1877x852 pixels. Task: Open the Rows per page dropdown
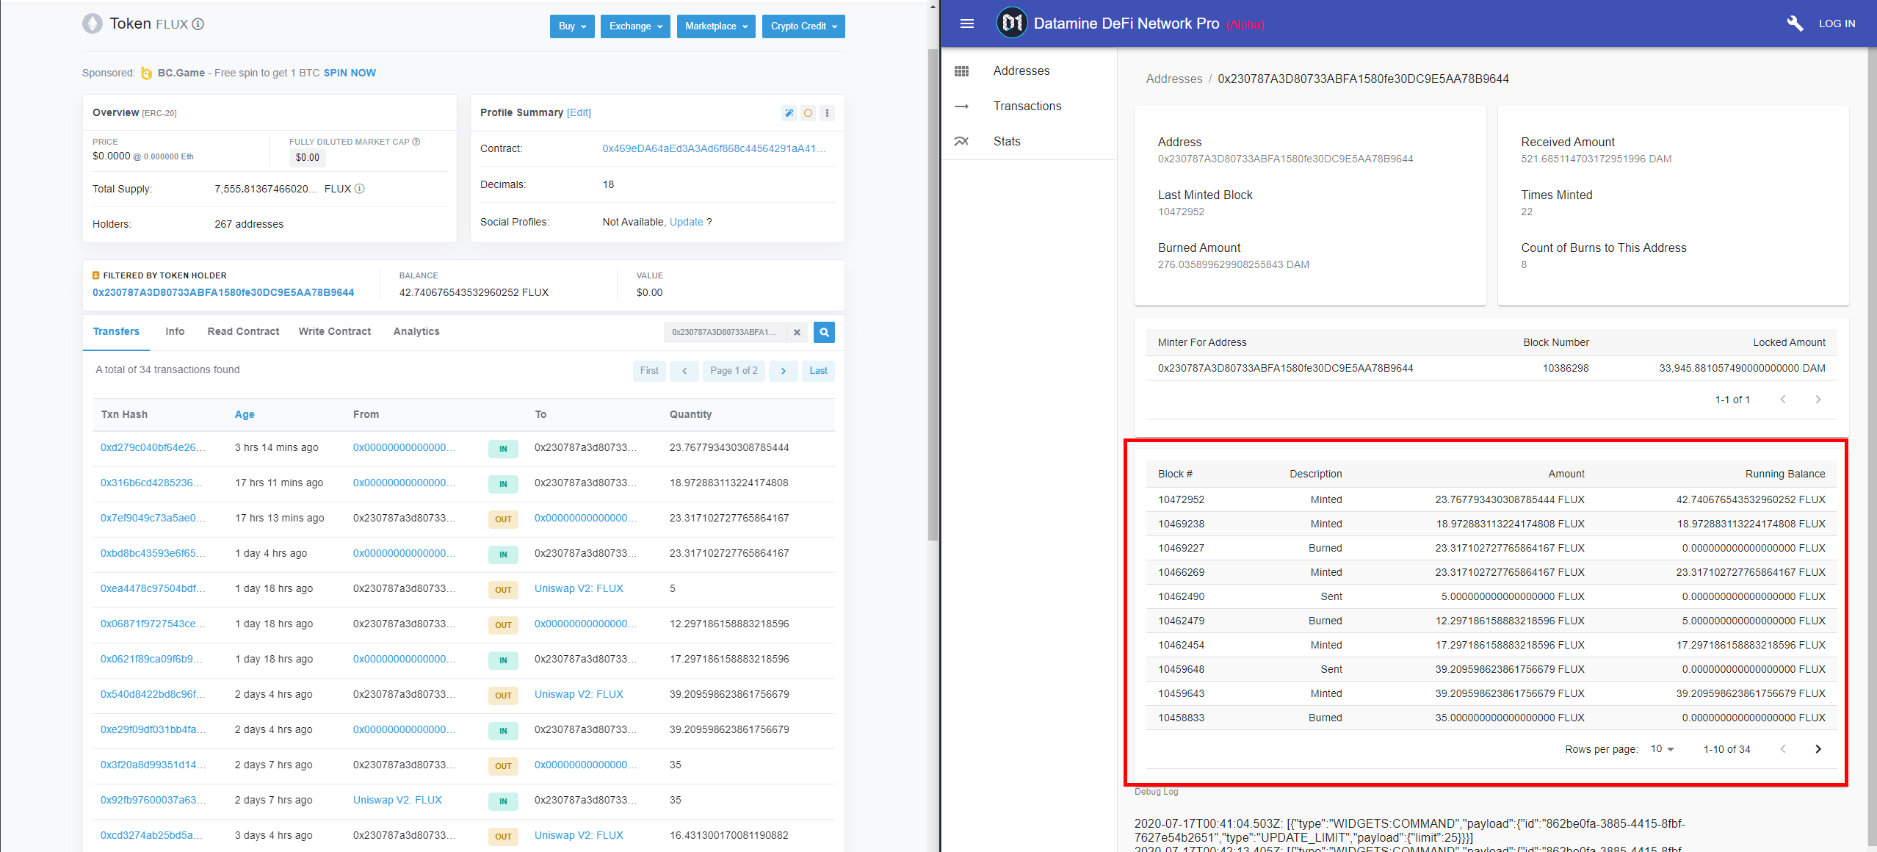[x=1662, y=749]
